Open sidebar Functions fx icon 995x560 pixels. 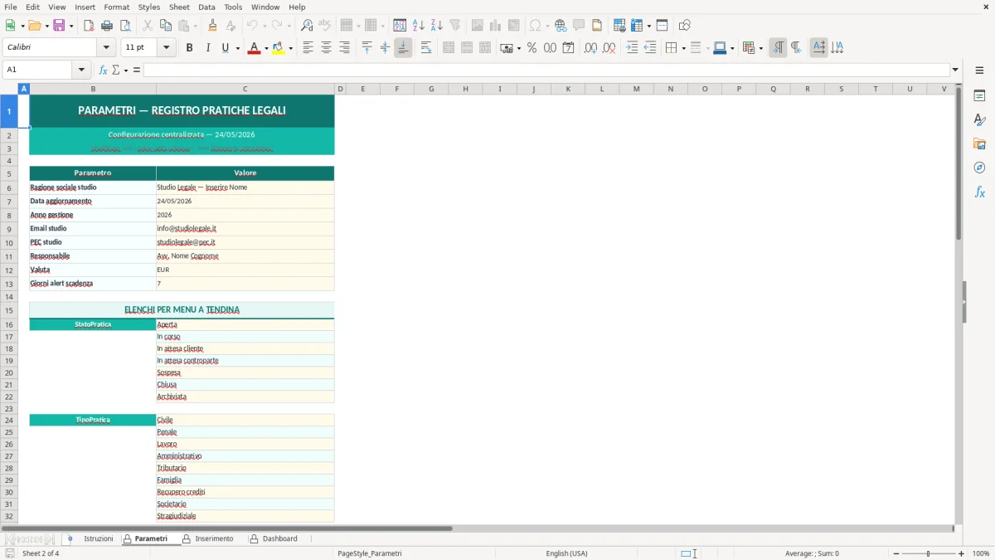click(x=979, y=192)
